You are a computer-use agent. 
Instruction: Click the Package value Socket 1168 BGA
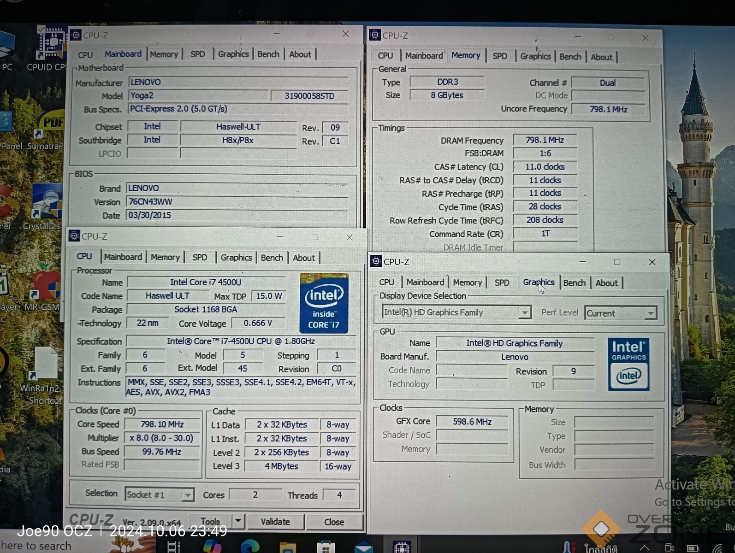pyautogui.click(x=206, y=310)
